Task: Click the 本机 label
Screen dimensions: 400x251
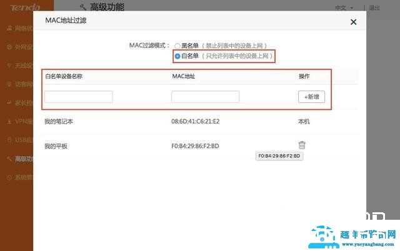Action: [x=304, y=122]
